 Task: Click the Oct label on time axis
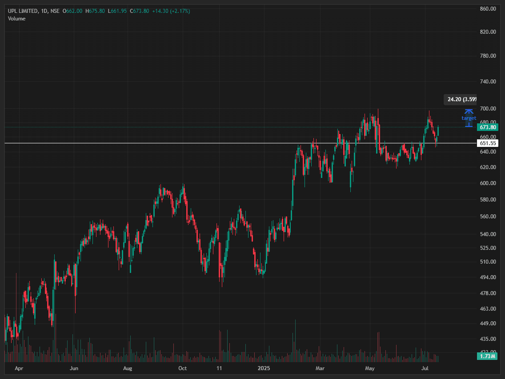183,368
